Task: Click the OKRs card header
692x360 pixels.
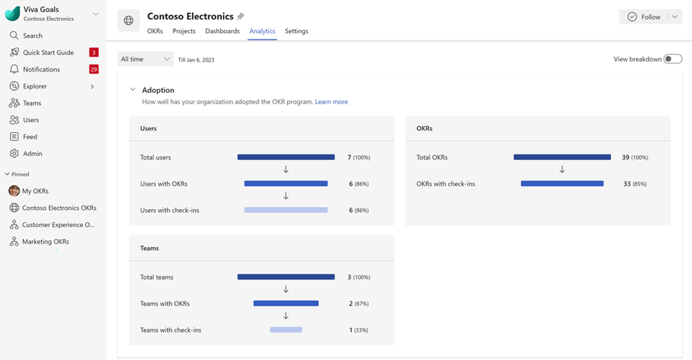Action: tap(538, 128)
